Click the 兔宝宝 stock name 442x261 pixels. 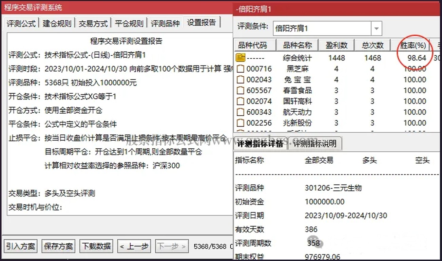[297, 80]
